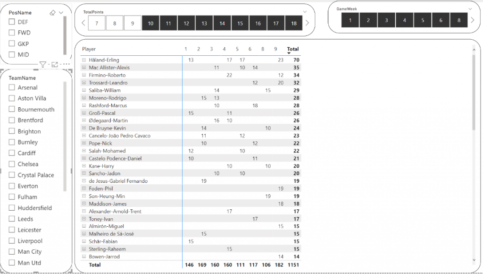Clear selections with PosName eraser icon
The width and height of the screenshot is (483, 274).
tap(52, 13)
